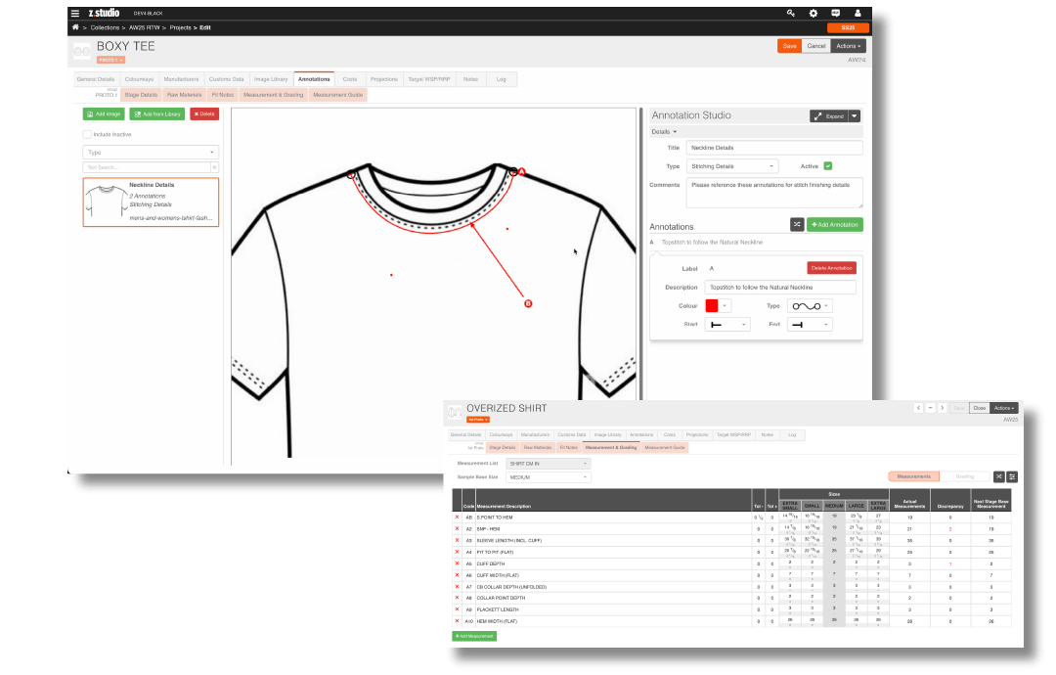The width and height of the screenshot is (1056, 675).
Task: Open the user profile icon in top bar
Action: pyautogui.click(x=858, y=13)
